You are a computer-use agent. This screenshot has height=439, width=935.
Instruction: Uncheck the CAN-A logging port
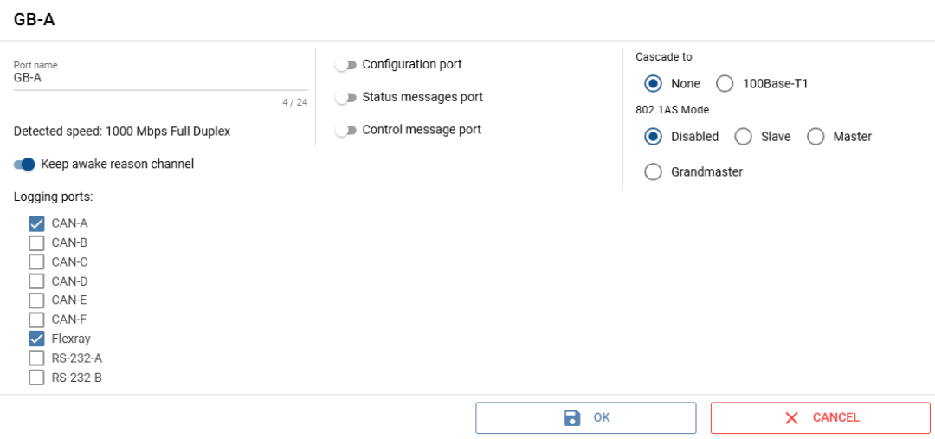[x=36, y=223]
